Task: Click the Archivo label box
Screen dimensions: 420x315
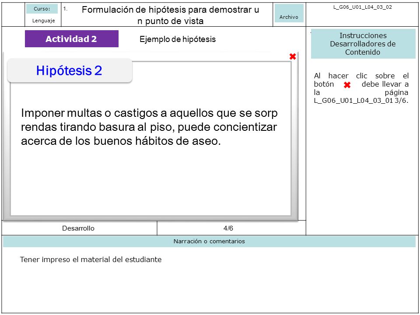Action: (x=289, y=13)
